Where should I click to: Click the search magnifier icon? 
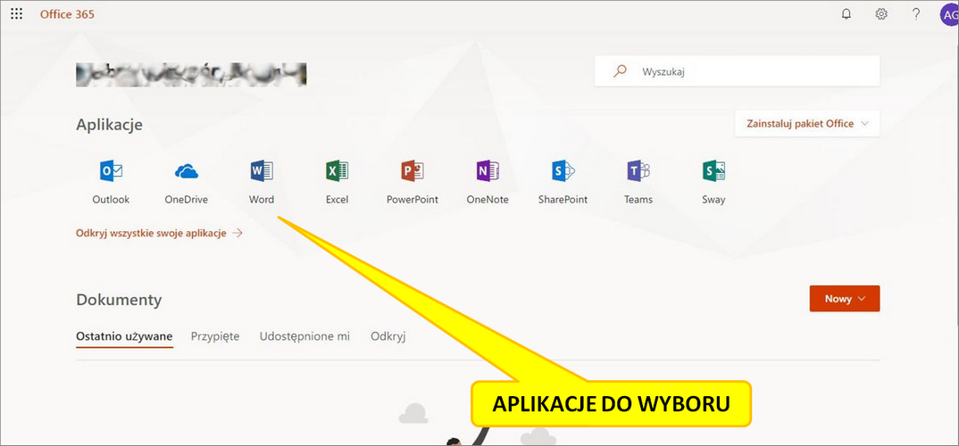(x=621, y=70)
